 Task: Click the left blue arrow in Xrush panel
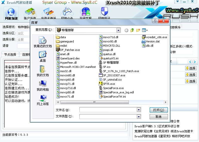coord(190,62)
